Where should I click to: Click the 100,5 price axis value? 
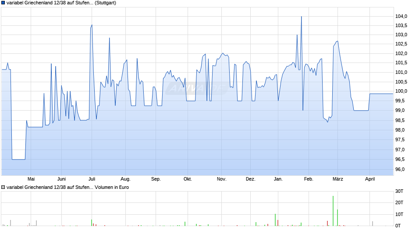401,82
